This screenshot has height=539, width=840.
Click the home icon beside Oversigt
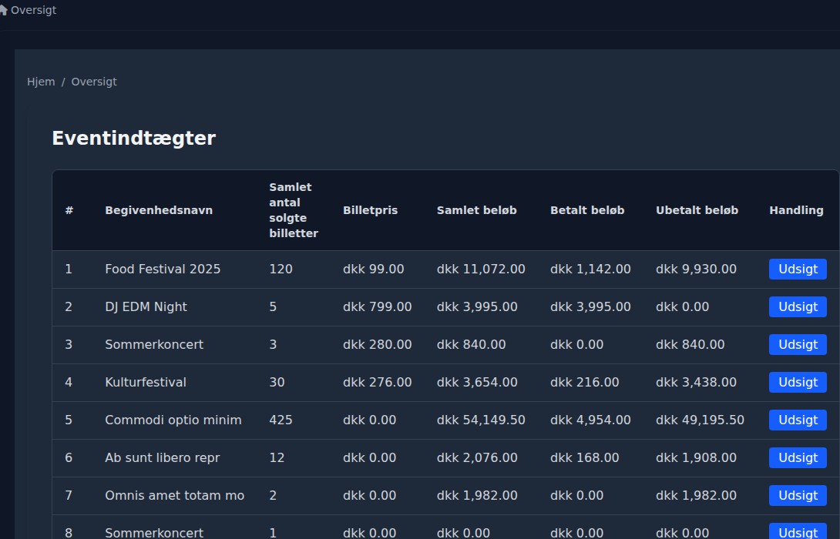(3, 10)
